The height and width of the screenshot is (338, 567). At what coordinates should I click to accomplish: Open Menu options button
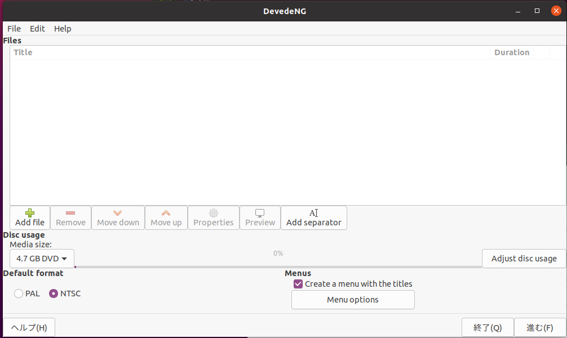coord(353,300)
